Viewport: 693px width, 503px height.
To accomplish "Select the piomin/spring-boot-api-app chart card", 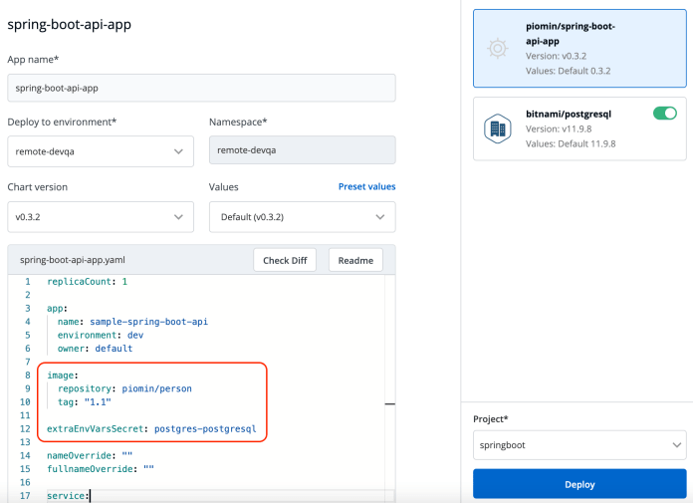I will (x=579, y=47).
